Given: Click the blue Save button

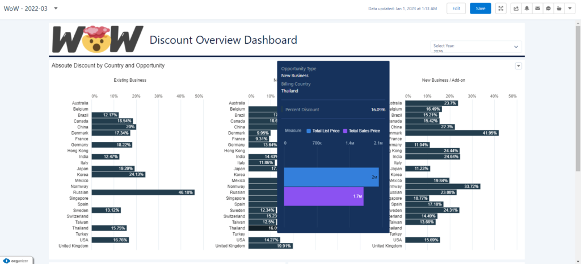Looking at the screenshot, I should click(x=480, y=9).
